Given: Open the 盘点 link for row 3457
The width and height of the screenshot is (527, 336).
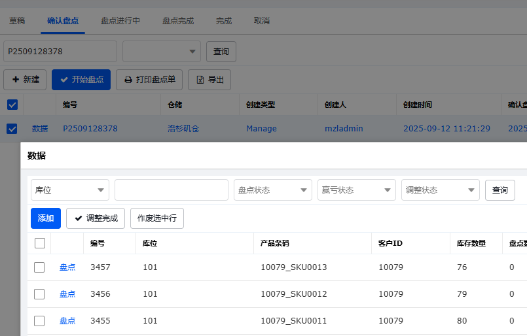Looking at the screenshot, I should click(x=67, y=267).
